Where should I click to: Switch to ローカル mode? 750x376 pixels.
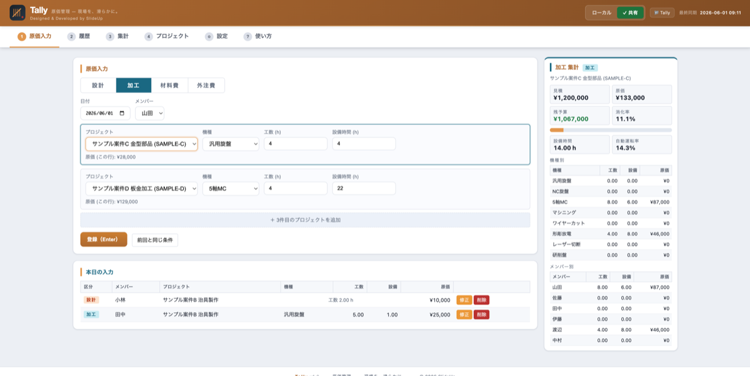[x=601, y=12]
